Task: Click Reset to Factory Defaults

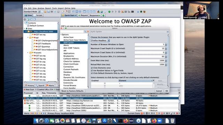Action: 72,91
